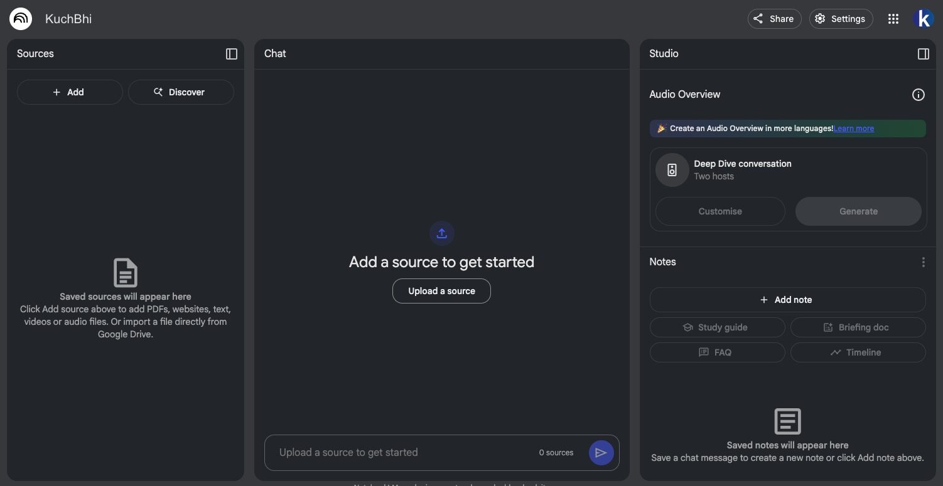The image size is (943, 486).
Task: Click Add to add a source
Action: pyautogui.click(x=69, y=92)
